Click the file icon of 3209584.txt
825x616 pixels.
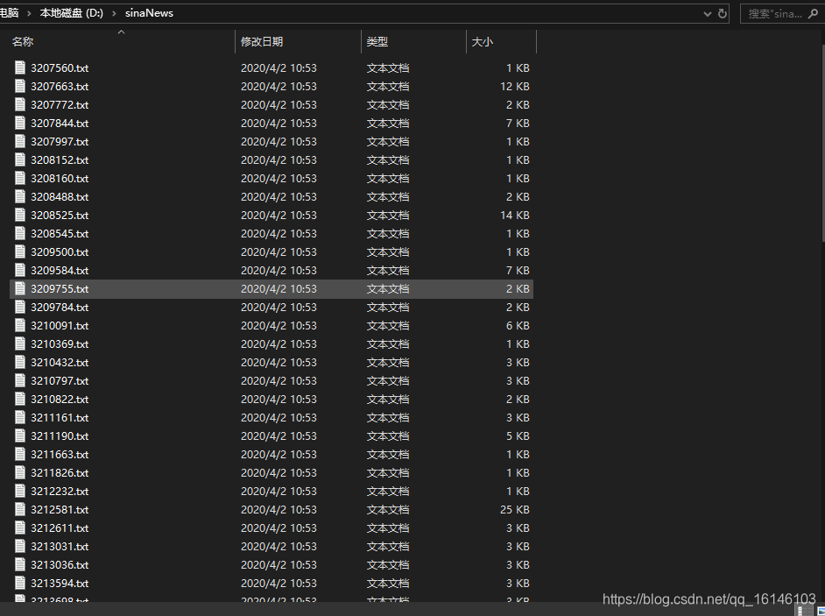(x=20, y=270)
